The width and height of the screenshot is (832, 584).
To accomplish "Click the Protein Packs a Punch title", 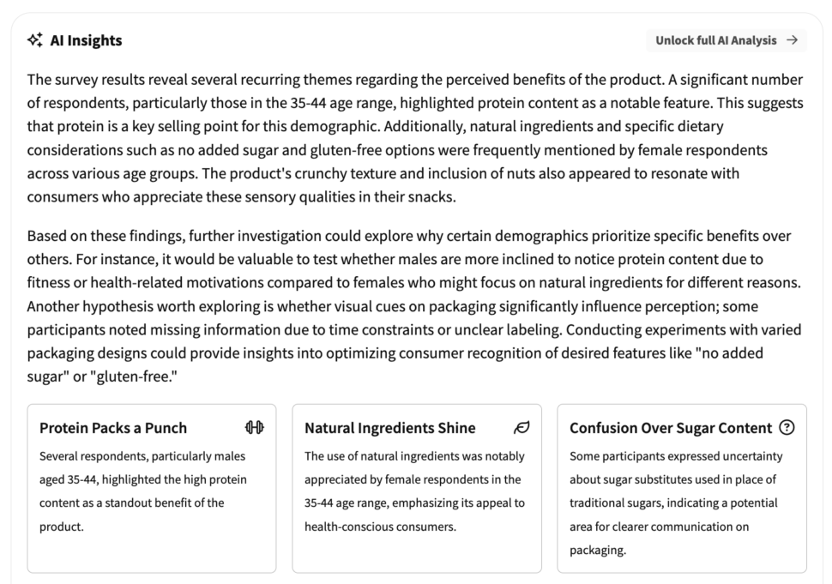I will click(114, 427).
